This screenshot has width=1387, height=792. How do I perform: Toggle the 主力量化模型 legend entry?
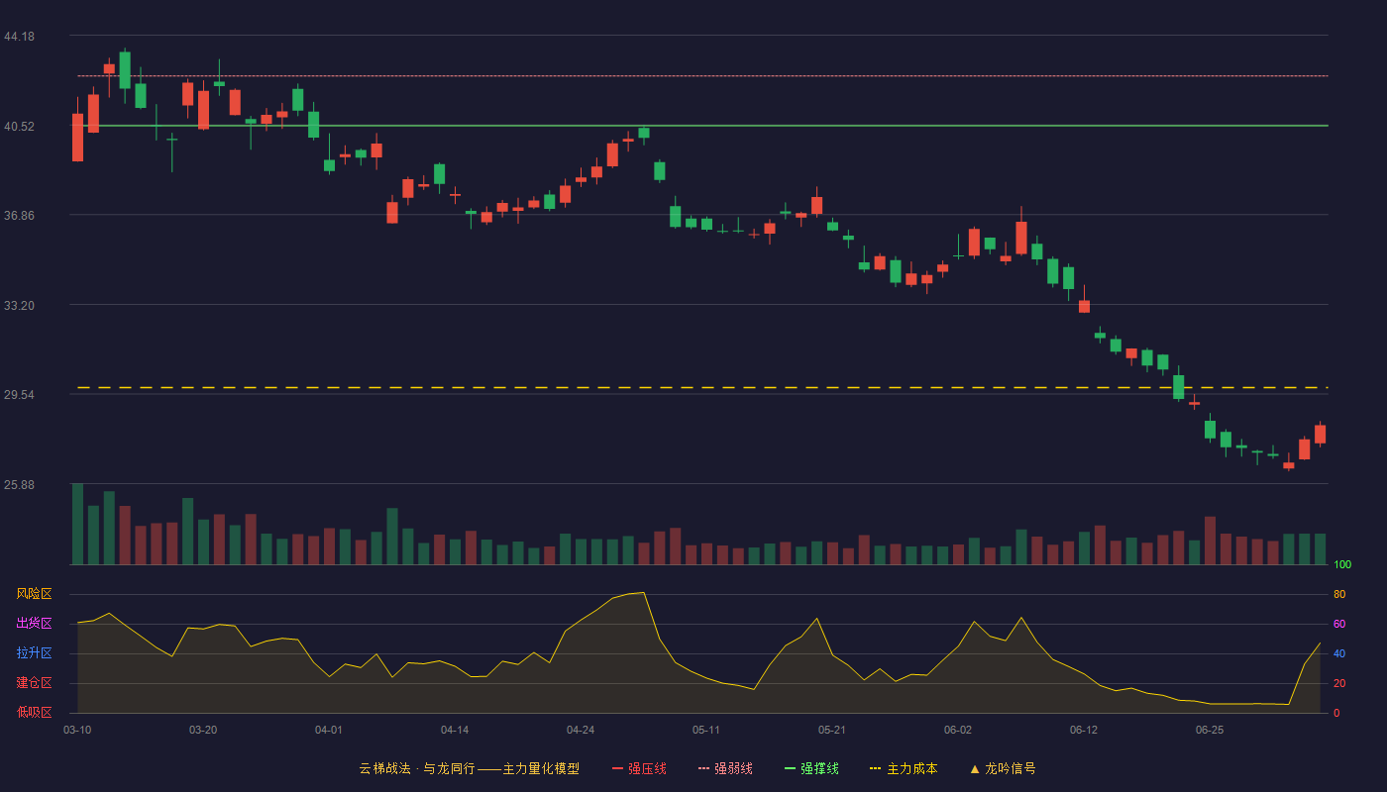pyautogui.click(x=470, y=768)
